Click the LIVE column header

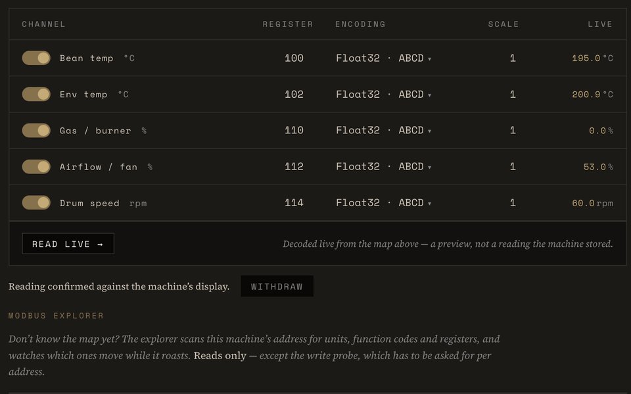click(600, 24)
